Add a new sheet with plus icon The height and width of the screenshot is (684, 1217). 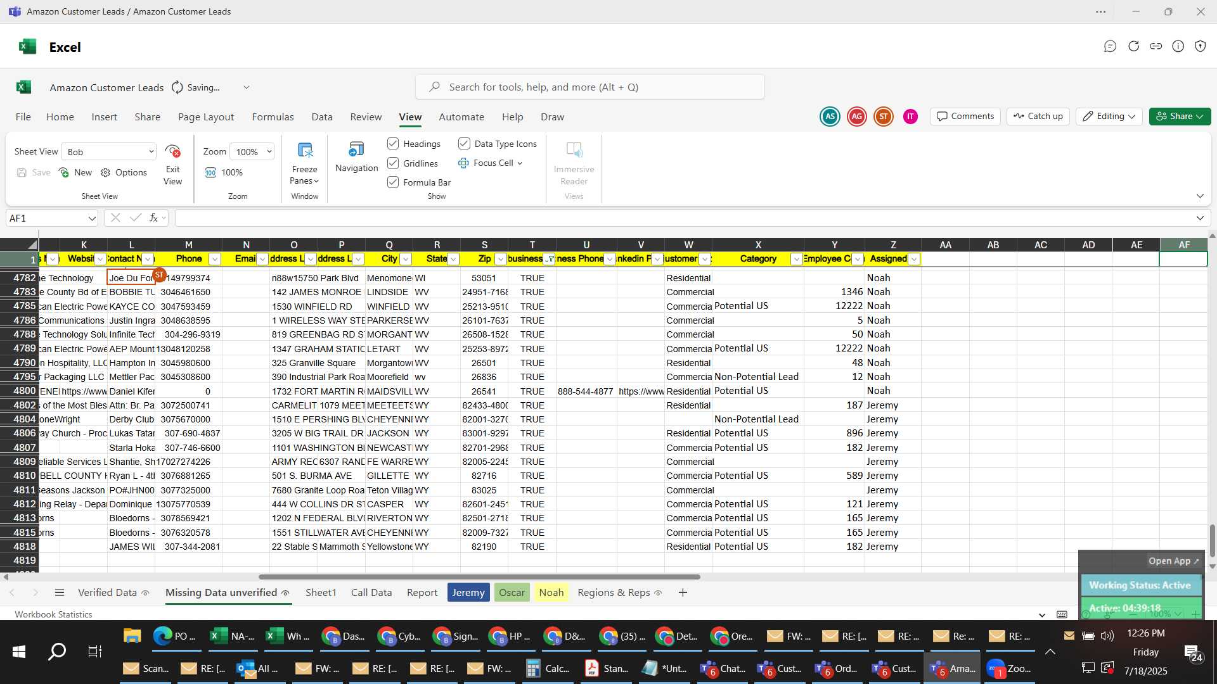point(683,593)
